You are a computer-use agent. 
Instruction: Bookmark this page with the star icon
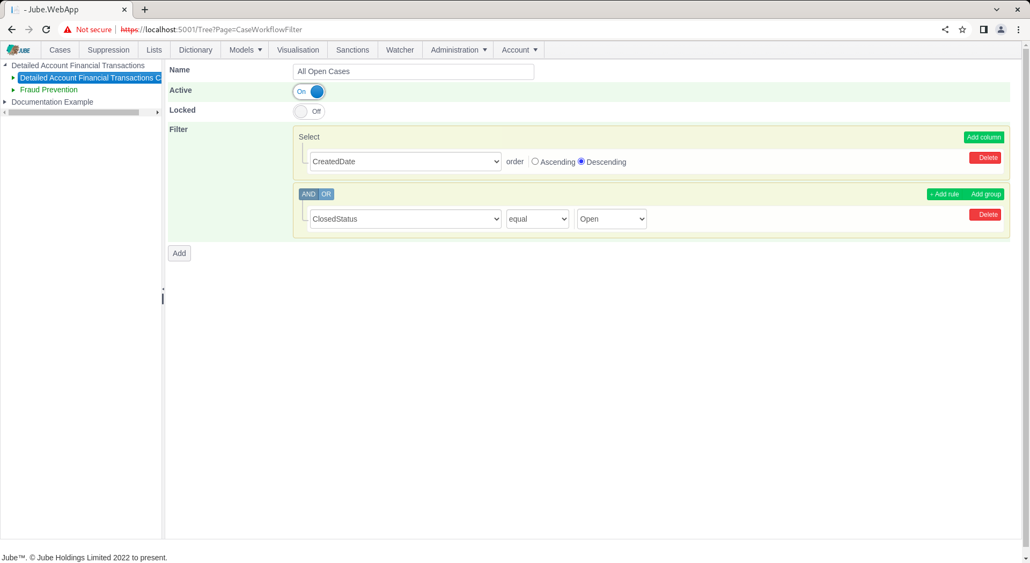click(962, 30)
